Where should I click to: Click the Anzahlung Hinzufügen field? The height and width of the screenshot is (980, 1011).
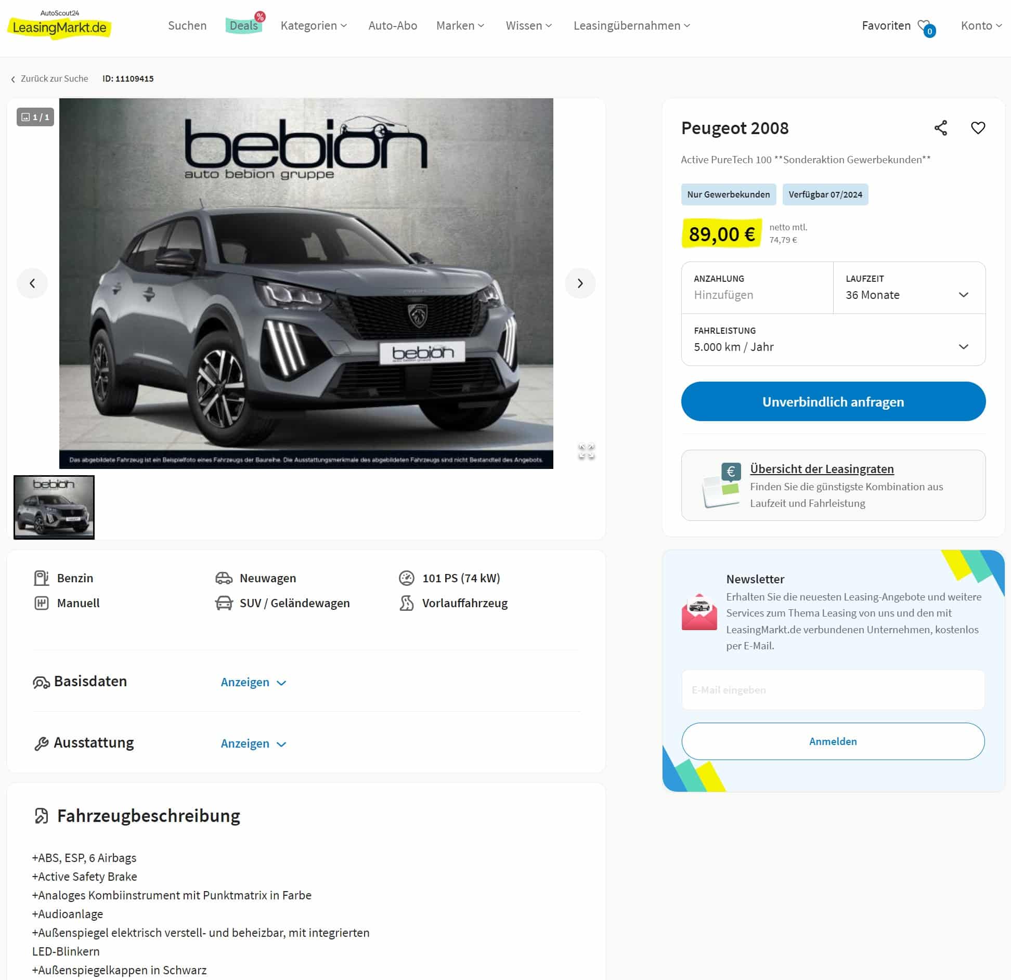pyautogui.click(x=757, y=288)
